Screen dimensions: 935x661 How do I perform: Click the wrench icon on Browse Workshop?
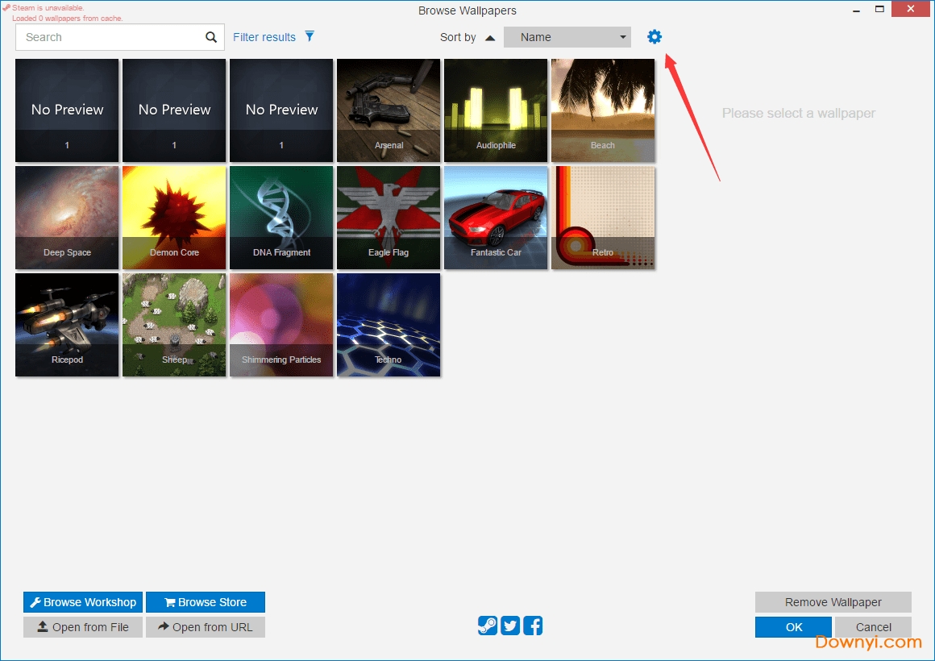[x=35, y=602]
